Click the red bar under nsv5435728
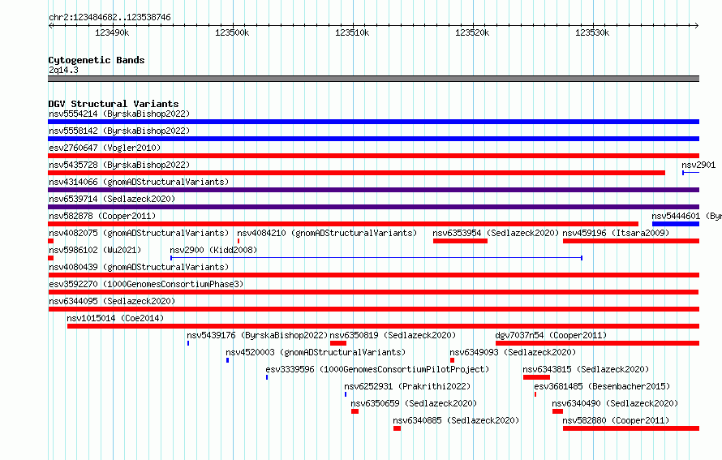Image resolution: width=722 pixels, height=460 pixels. (356, 173)
